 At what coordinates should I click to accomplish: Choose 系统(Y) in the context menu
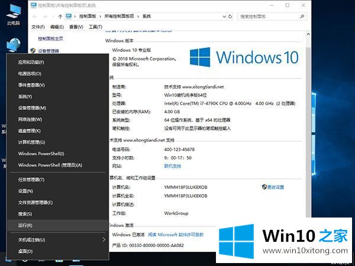[58, 96]
